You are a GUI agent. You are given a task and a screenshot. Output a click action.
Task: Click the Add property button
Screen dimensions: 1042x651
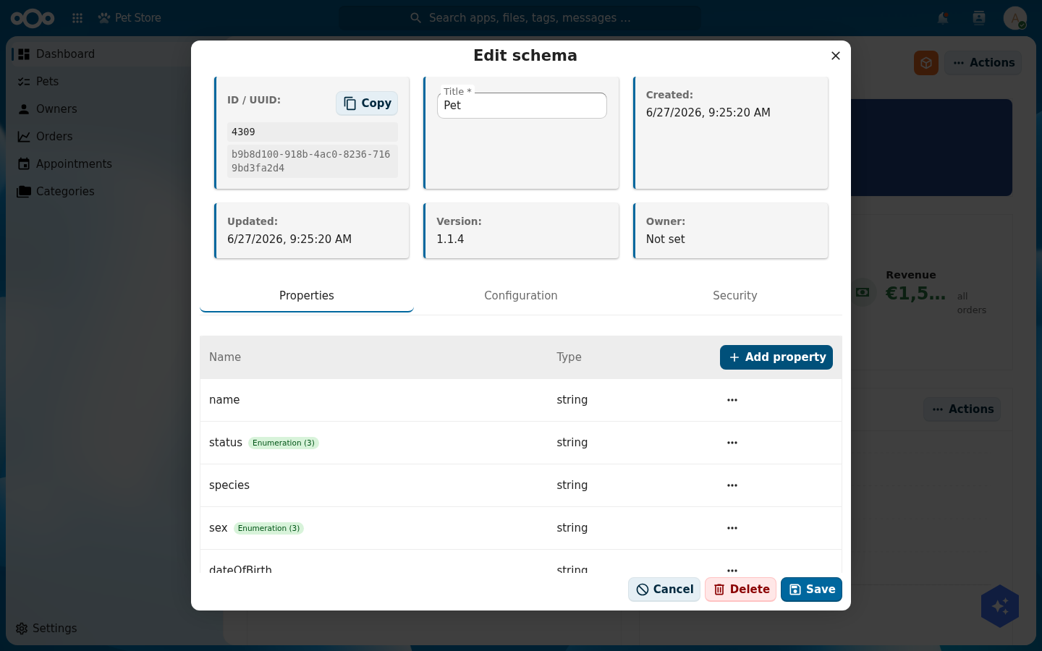pos(776,357)
